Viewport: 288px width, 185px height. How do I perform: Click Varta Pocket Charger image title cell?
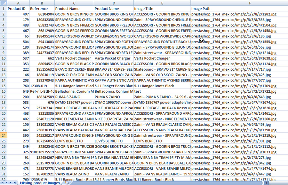pos(162,58)
